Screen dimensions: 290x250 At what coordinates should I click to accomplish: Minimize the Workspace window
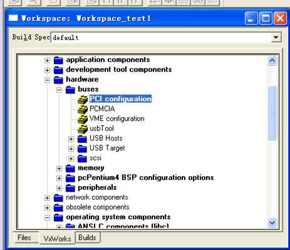click(x=251, y=18)
